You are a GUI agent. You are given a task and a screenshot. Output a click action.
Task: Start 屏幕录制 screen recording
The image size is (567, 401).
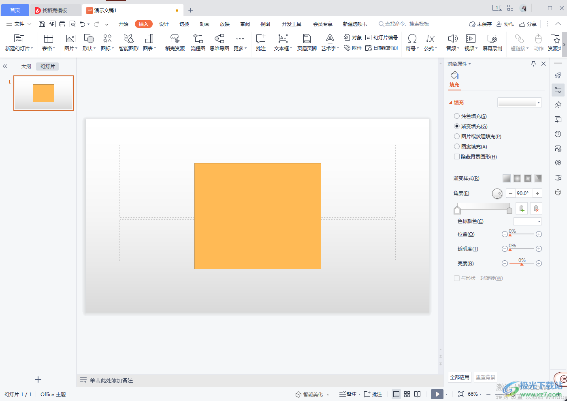492,43
